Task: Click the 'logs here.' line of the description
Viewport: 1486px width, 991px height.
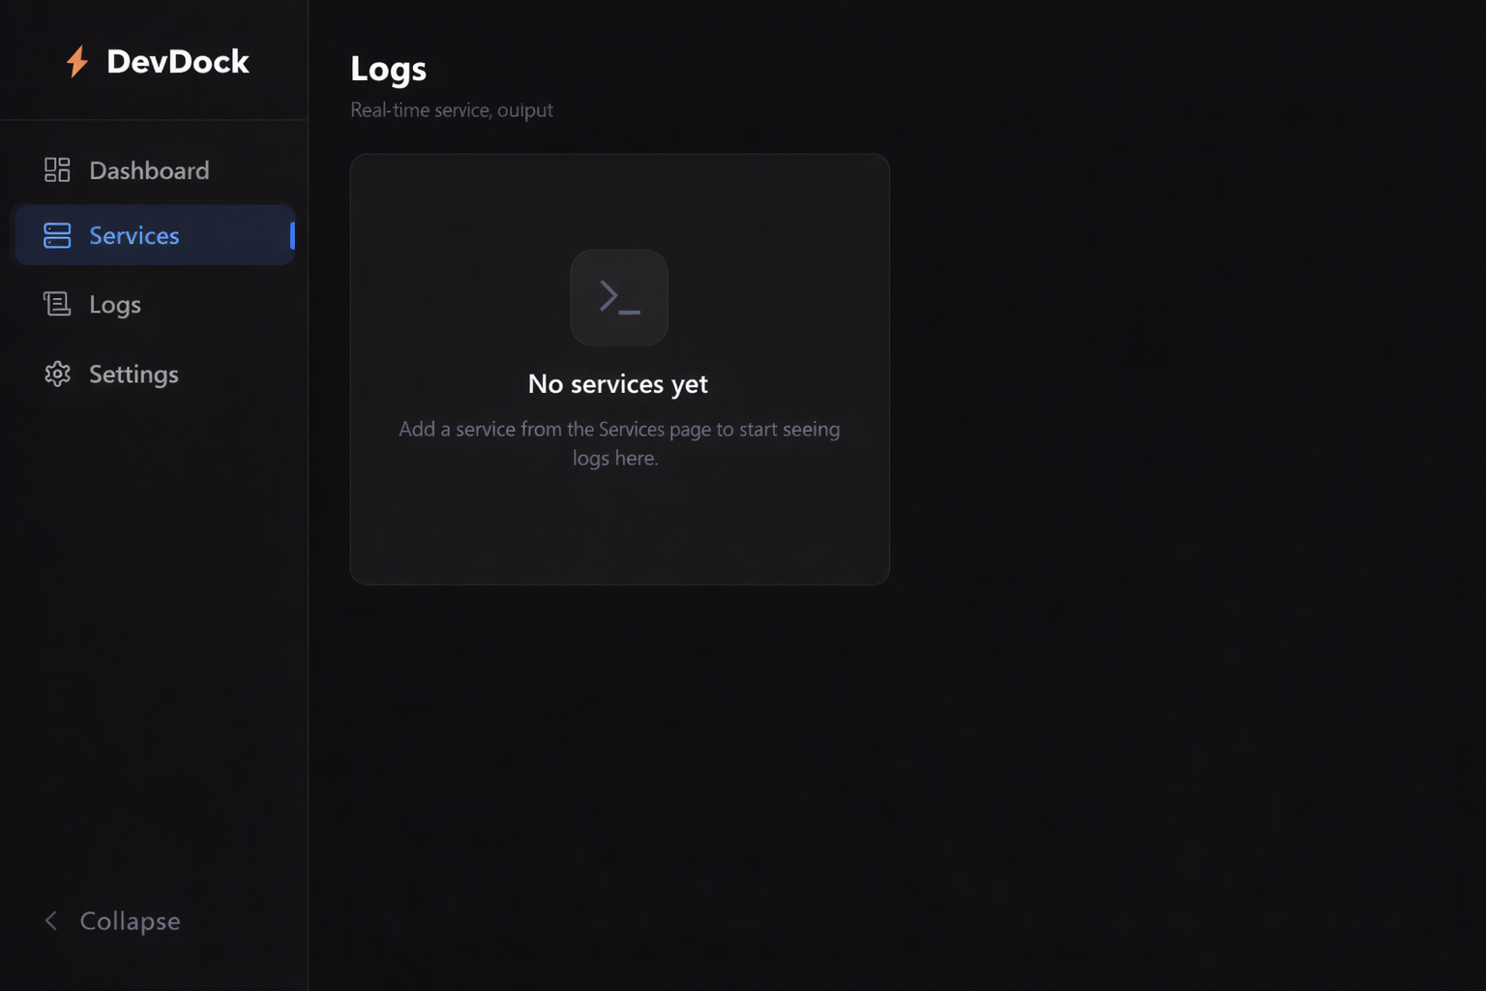Action: pos(615,458)
